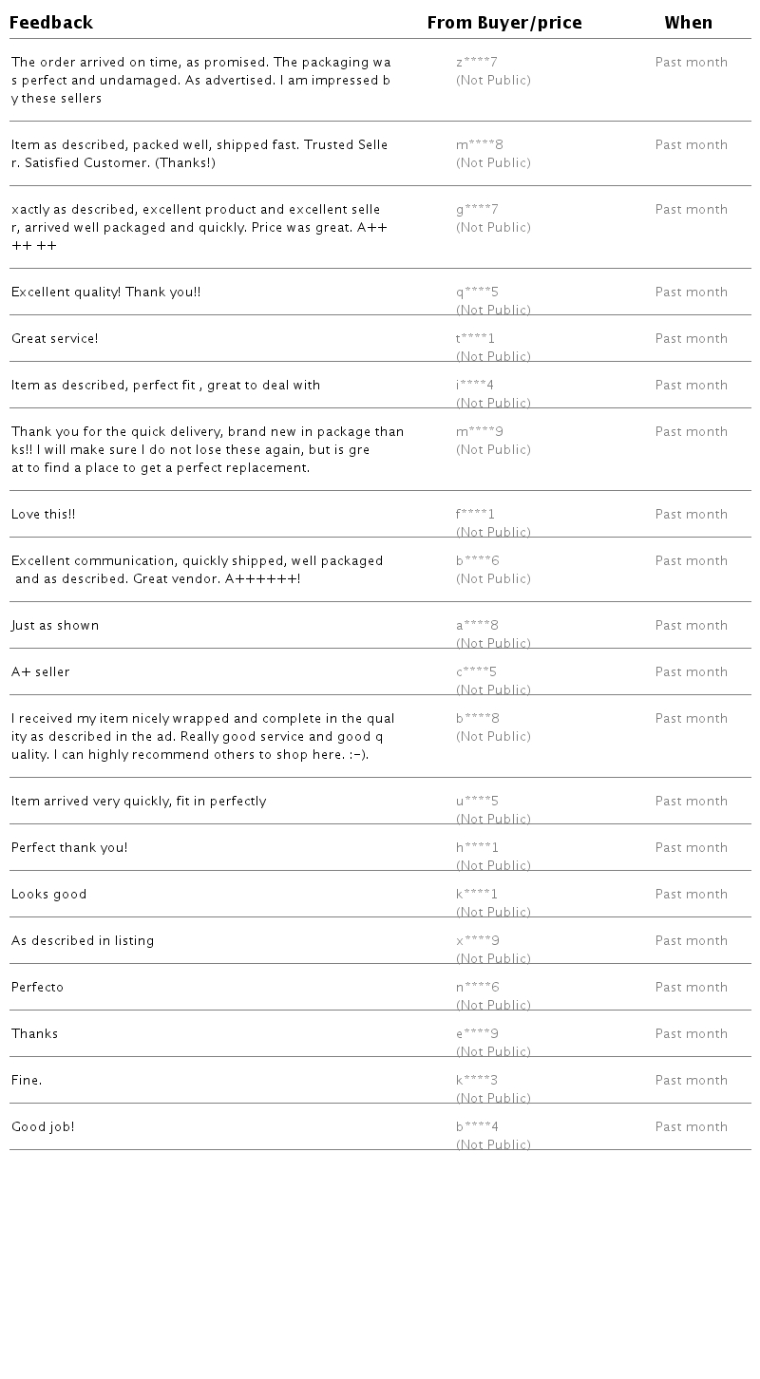Click the "Love this!!" feedback text
The height and width of the screenshot is (1379, 760).
coord(44,515)
